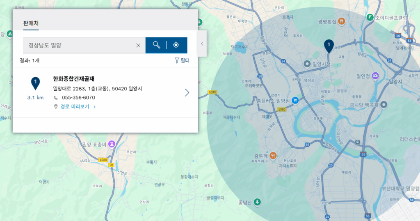Image resolution: width=420 pixels, height=221 pixels.
Task: Click the route 30 yellow road shield
Action: (x=112, y=165)
